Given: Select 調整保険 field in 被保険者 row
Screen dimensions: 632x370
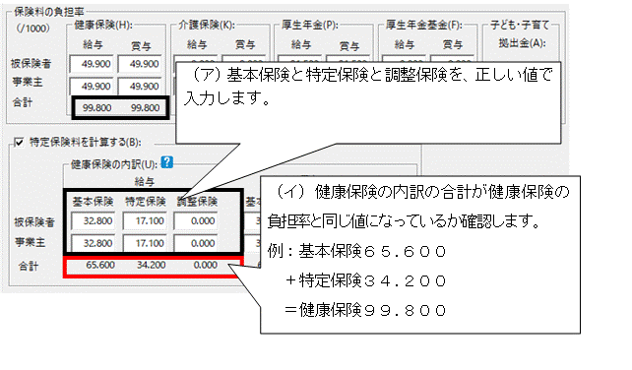Looking at the screenshot, I should coord(196,221).
